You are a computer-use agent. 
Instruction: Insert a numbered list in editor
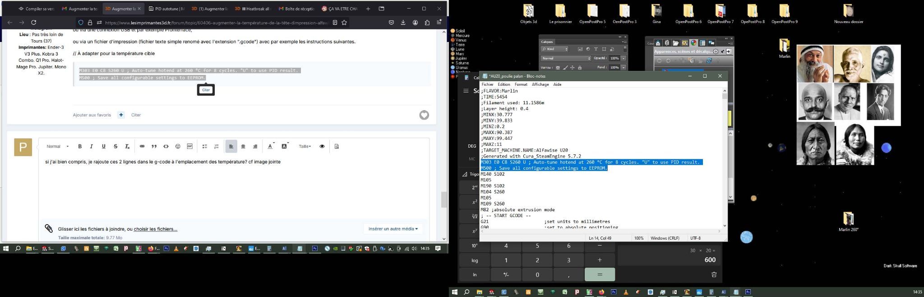(217, 146)
